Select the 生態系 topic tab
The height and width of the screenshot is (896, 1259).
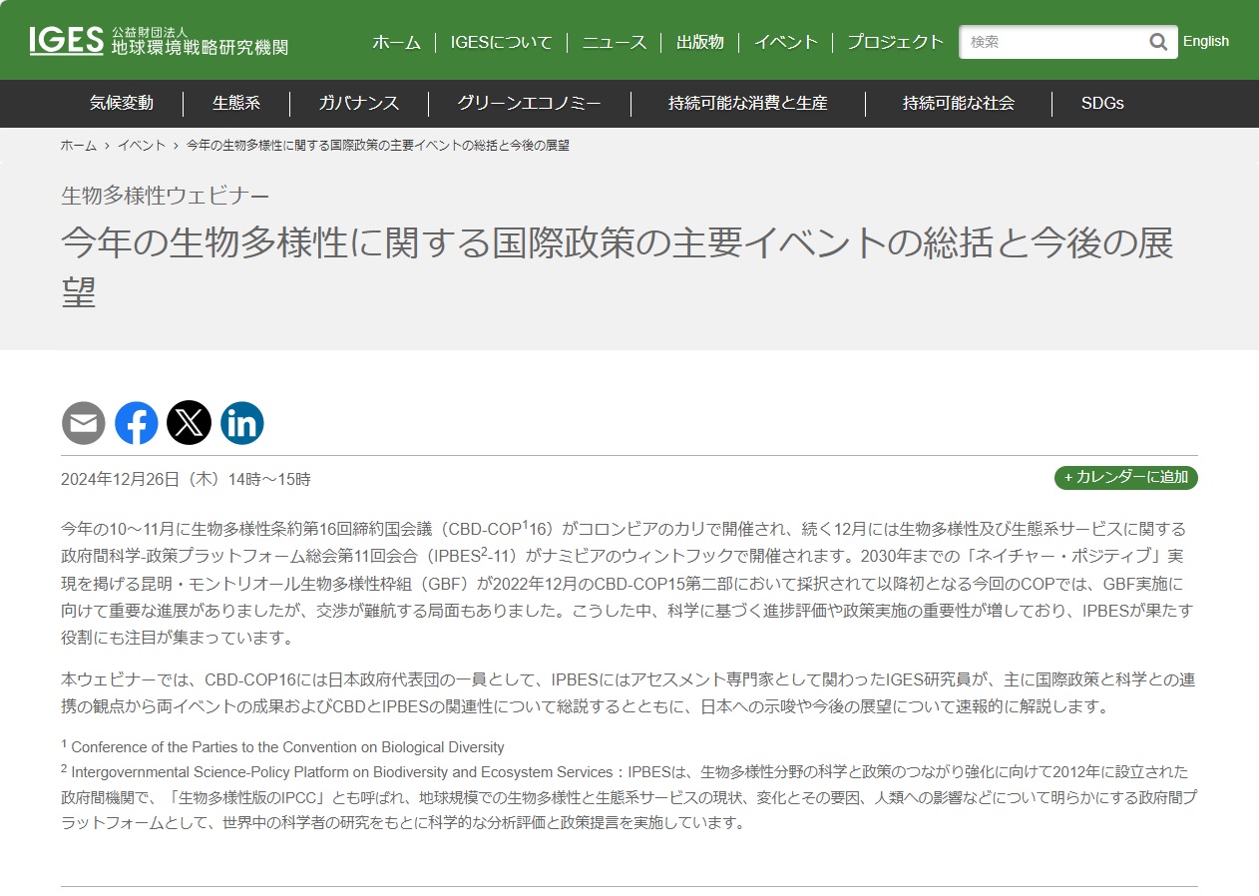(x=236, y=103)
